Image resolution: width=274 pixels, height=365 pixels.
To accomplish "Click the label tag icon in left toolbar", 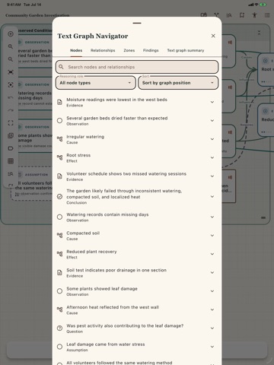I will tap(11, 148).
